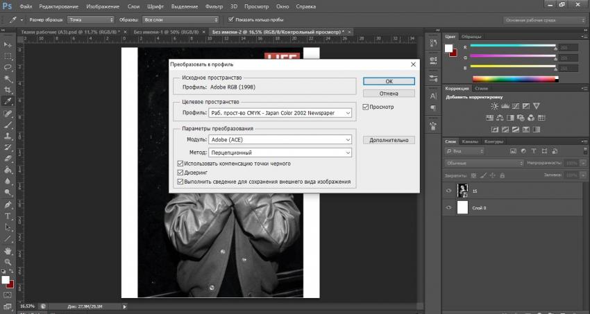590x314 pixels.
Task: Toggle the Дизеринг checkbox
Action: (180, 173)
